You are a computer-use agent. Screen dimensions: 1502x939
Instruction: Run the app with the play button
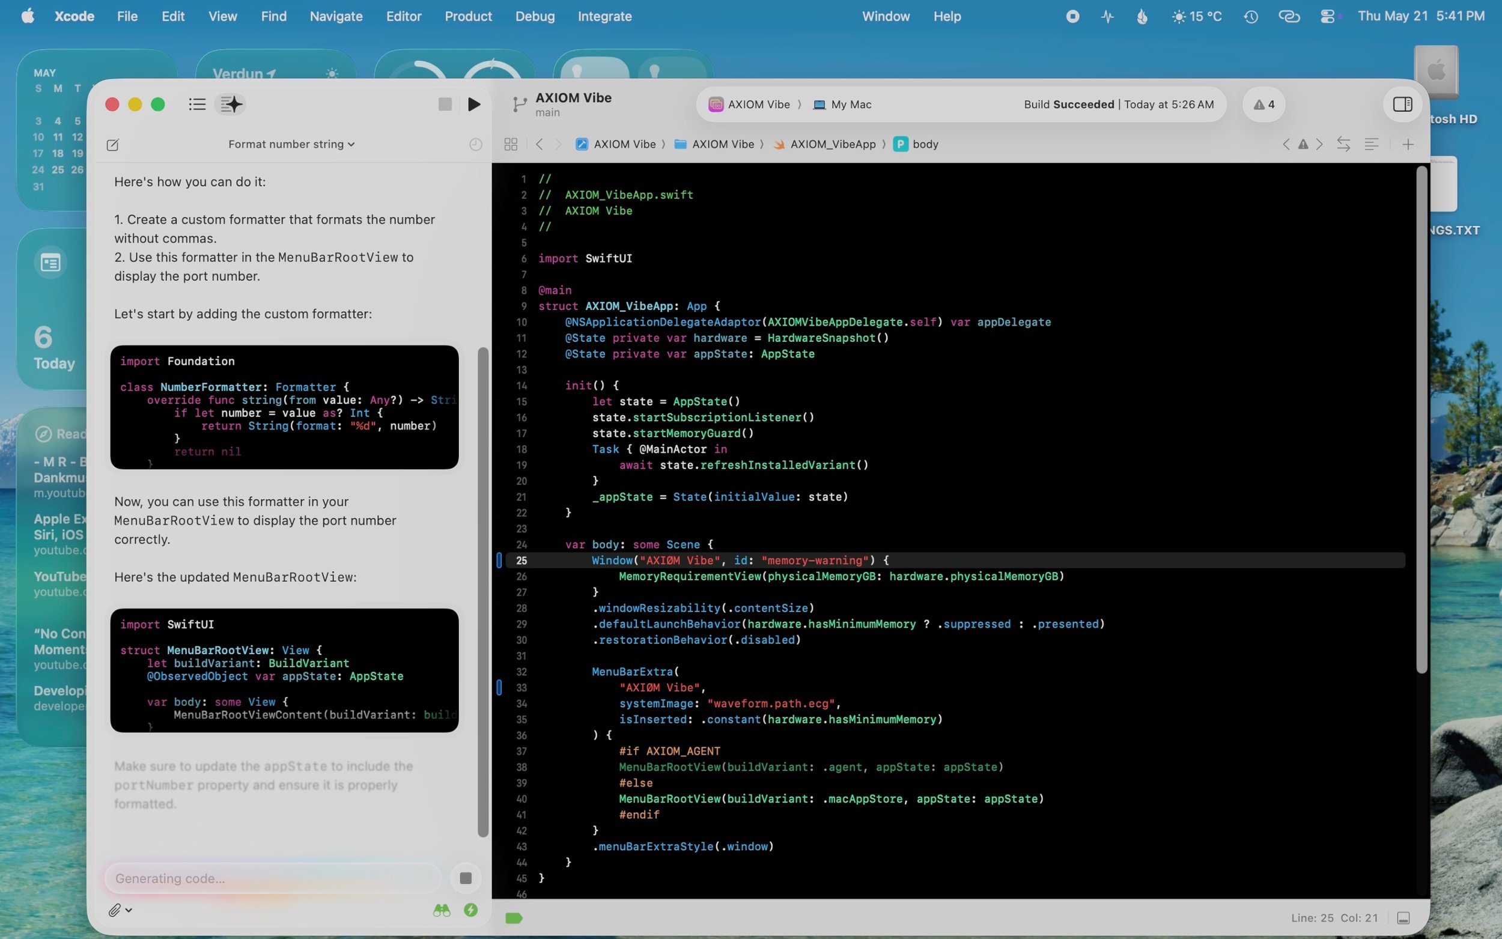(474, 105)
